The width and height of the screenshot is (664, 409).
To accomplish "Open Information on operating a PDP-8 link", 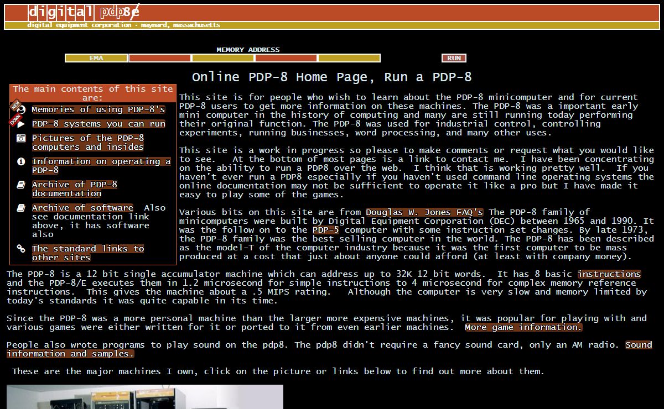I will point(101,166).
